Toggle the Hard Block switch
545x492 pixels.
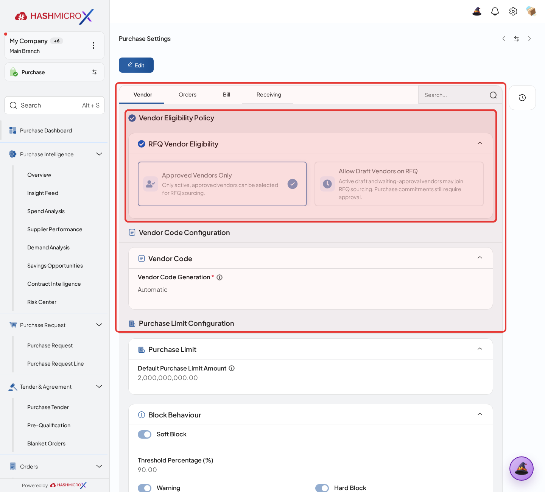322,488
